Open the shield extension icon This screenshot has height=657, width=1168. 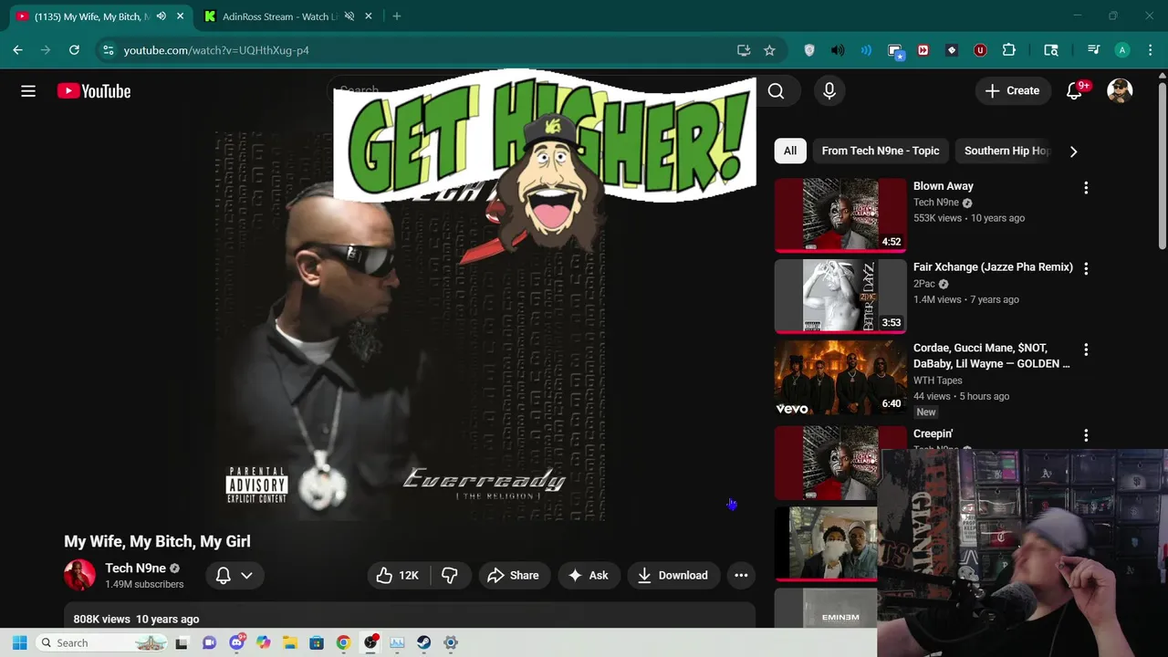pyautogui.click(x=809, y=50)
